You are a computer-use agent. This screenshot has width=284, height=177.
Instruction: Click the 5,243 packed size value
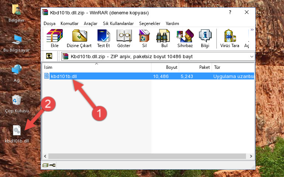coord(187,76)
